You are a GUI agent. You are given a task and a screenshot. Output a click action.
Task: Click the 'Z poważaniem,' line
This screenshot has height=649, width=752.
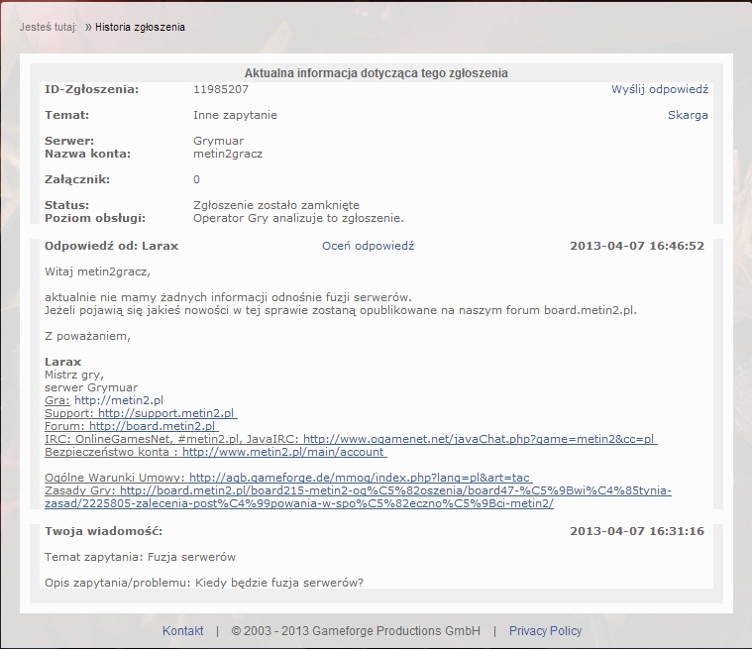[x=87, y=336]
